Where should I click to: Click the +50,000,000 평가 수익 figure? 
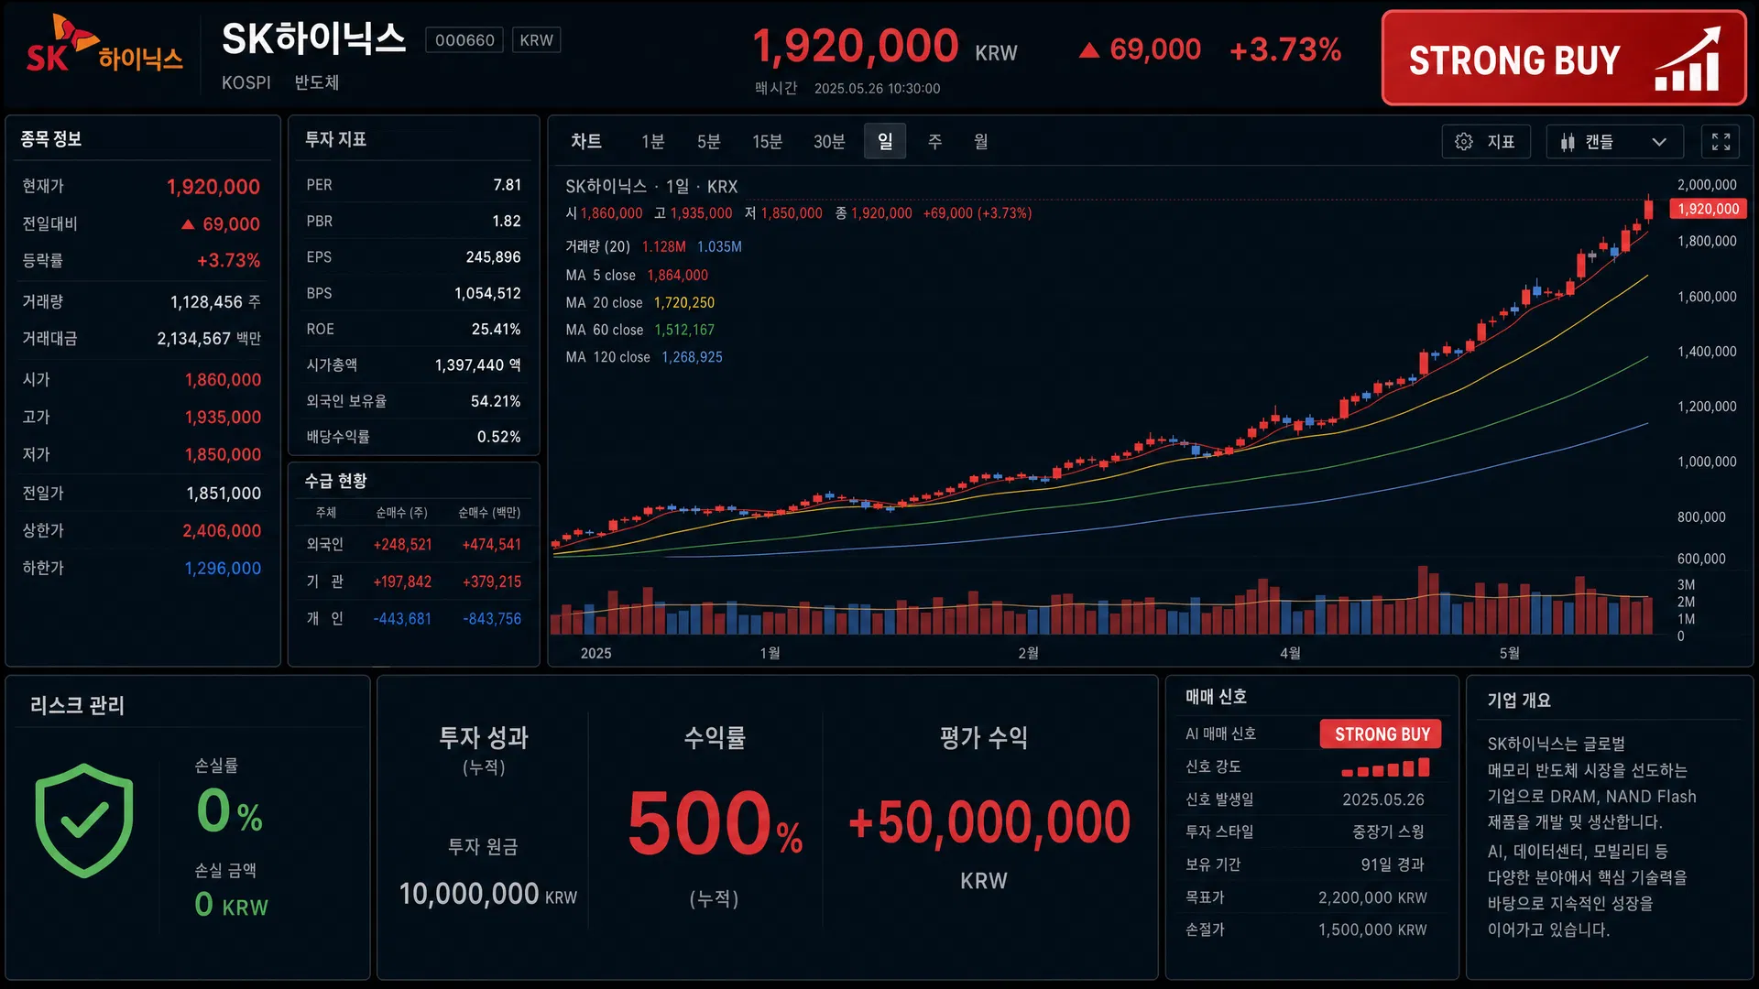pos(989,822)
